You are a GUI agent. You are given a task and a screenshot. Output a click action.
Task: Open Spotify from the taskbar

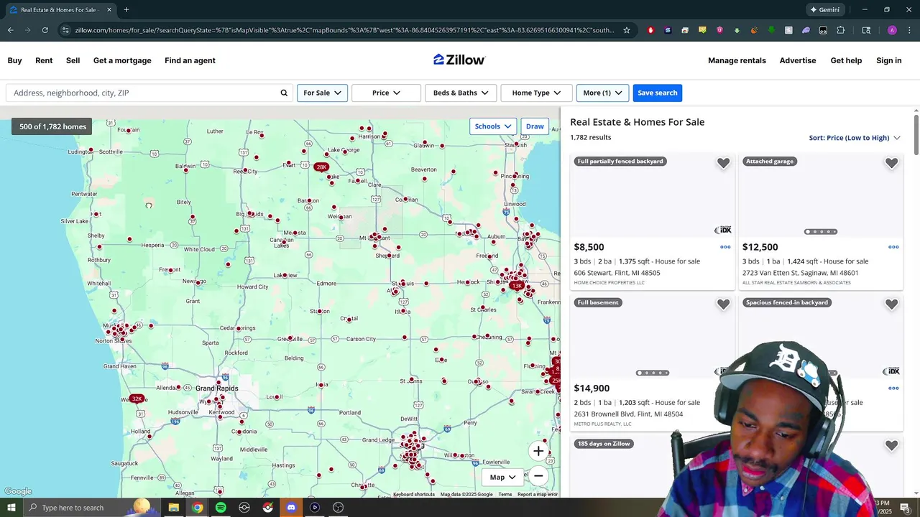pyautogui.click(x=221, y=508)
